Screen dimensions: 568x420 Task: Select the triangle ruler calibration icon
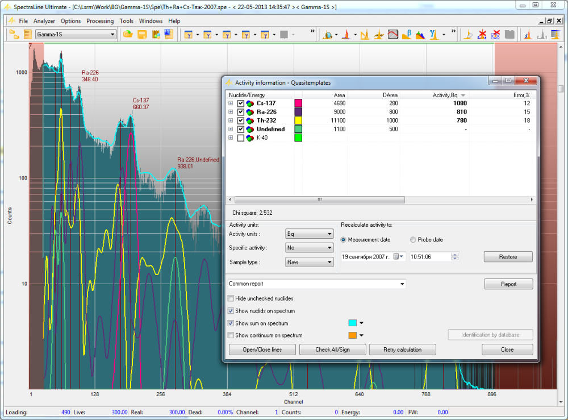365,35
